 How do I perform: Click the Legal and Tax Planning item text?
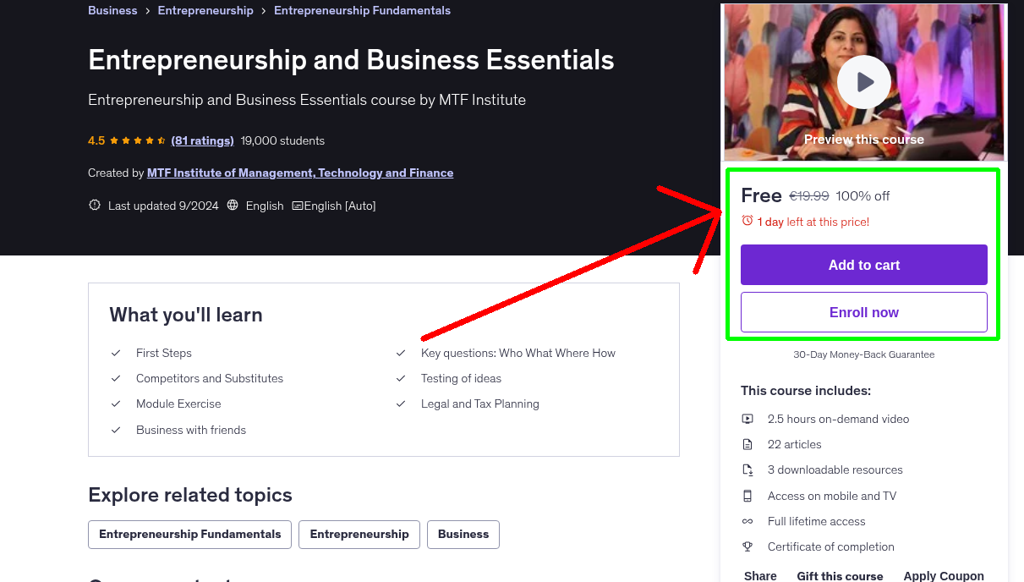coord(479,404)
